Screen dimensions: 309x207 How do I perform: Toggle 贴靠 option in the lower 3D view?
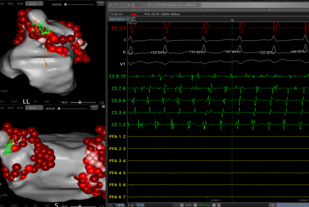click(20, 108)
